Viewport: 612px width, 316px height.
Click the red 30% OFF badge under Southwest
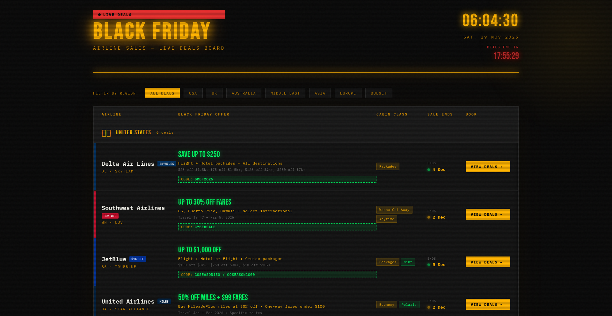tap(110, 216)
